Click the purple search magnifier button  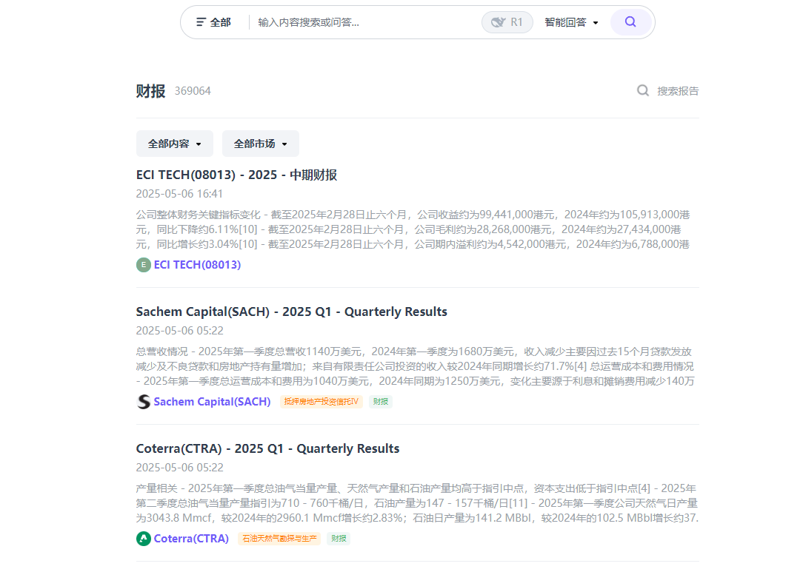point(630,22)
